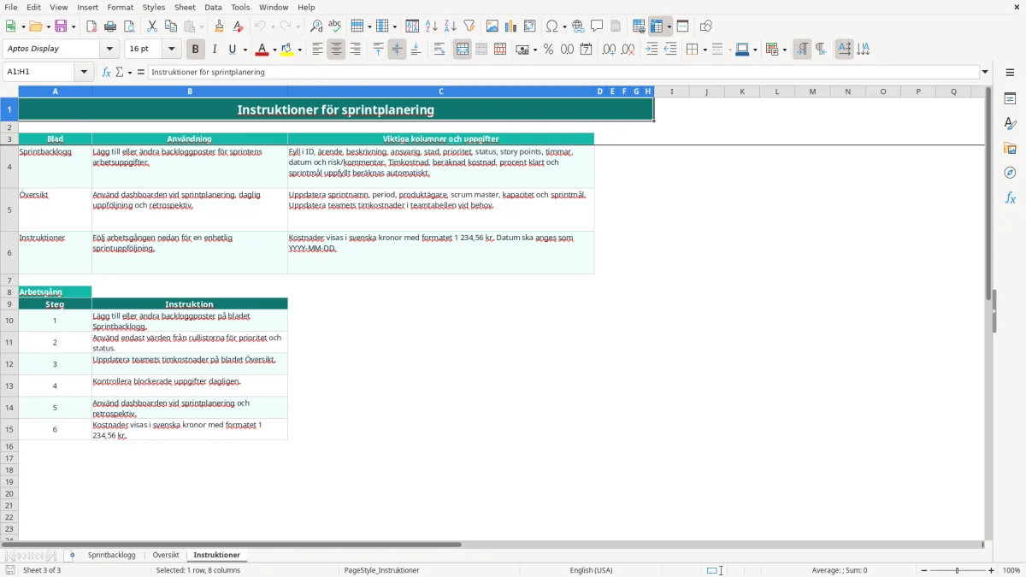
Task: Open the background color dropdown arrow
Action: [300, 50]
